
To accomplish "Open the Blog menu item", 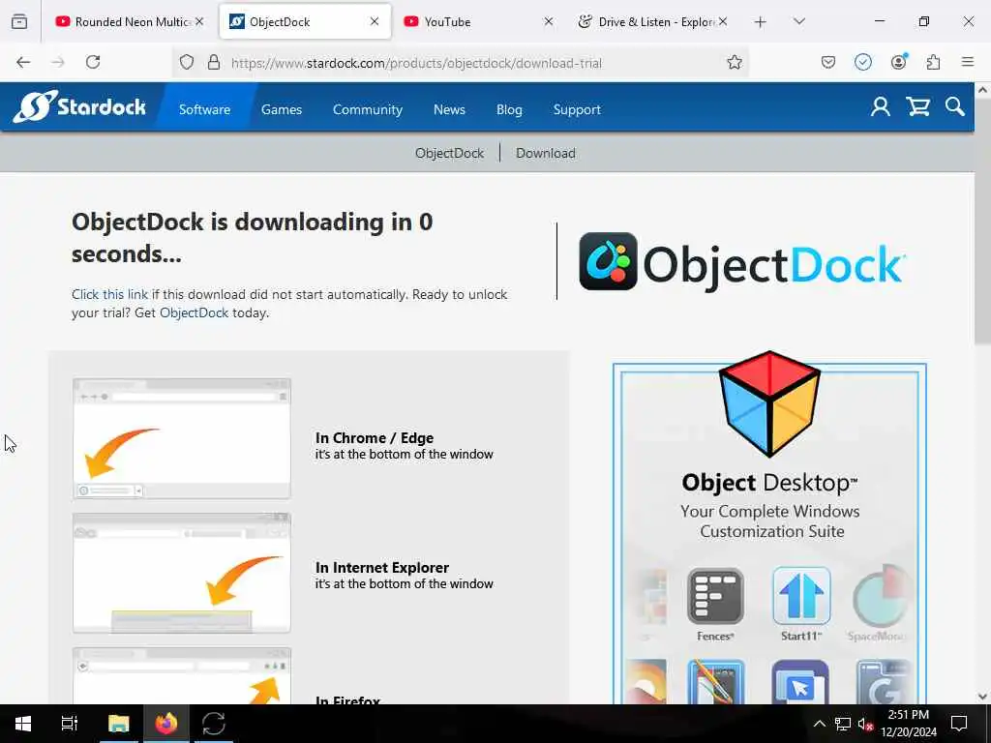I will click(509, 109).
